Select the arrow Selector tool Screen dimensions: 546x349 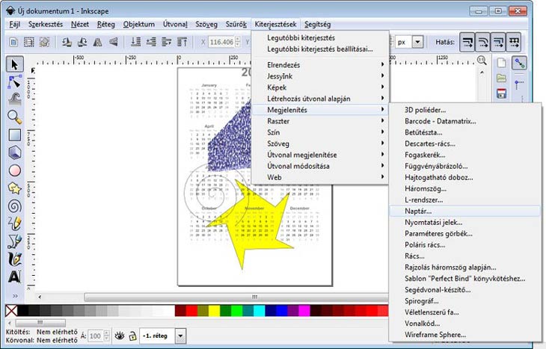point(14,64)
